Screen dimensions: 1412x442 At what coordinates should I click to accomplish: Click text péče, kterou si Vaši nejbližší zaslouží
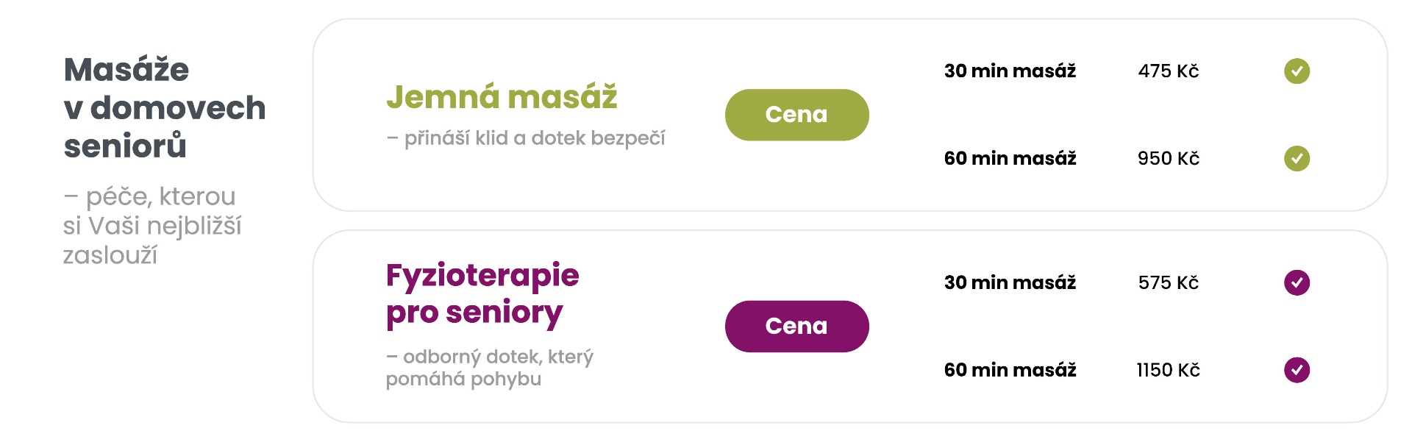point(152,226)
